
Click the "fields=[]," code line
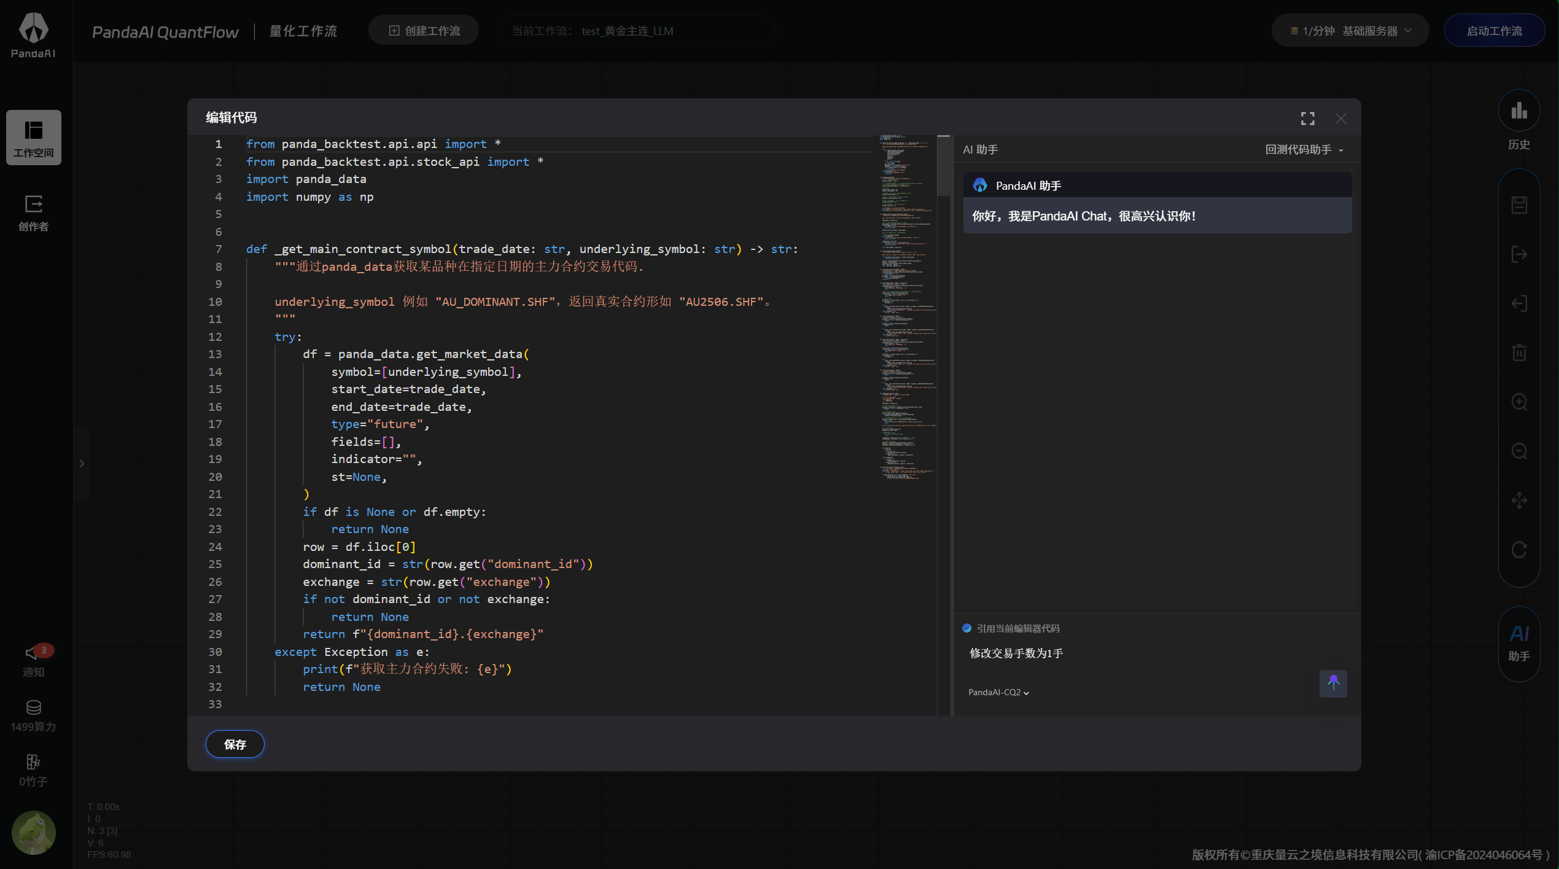366,442
